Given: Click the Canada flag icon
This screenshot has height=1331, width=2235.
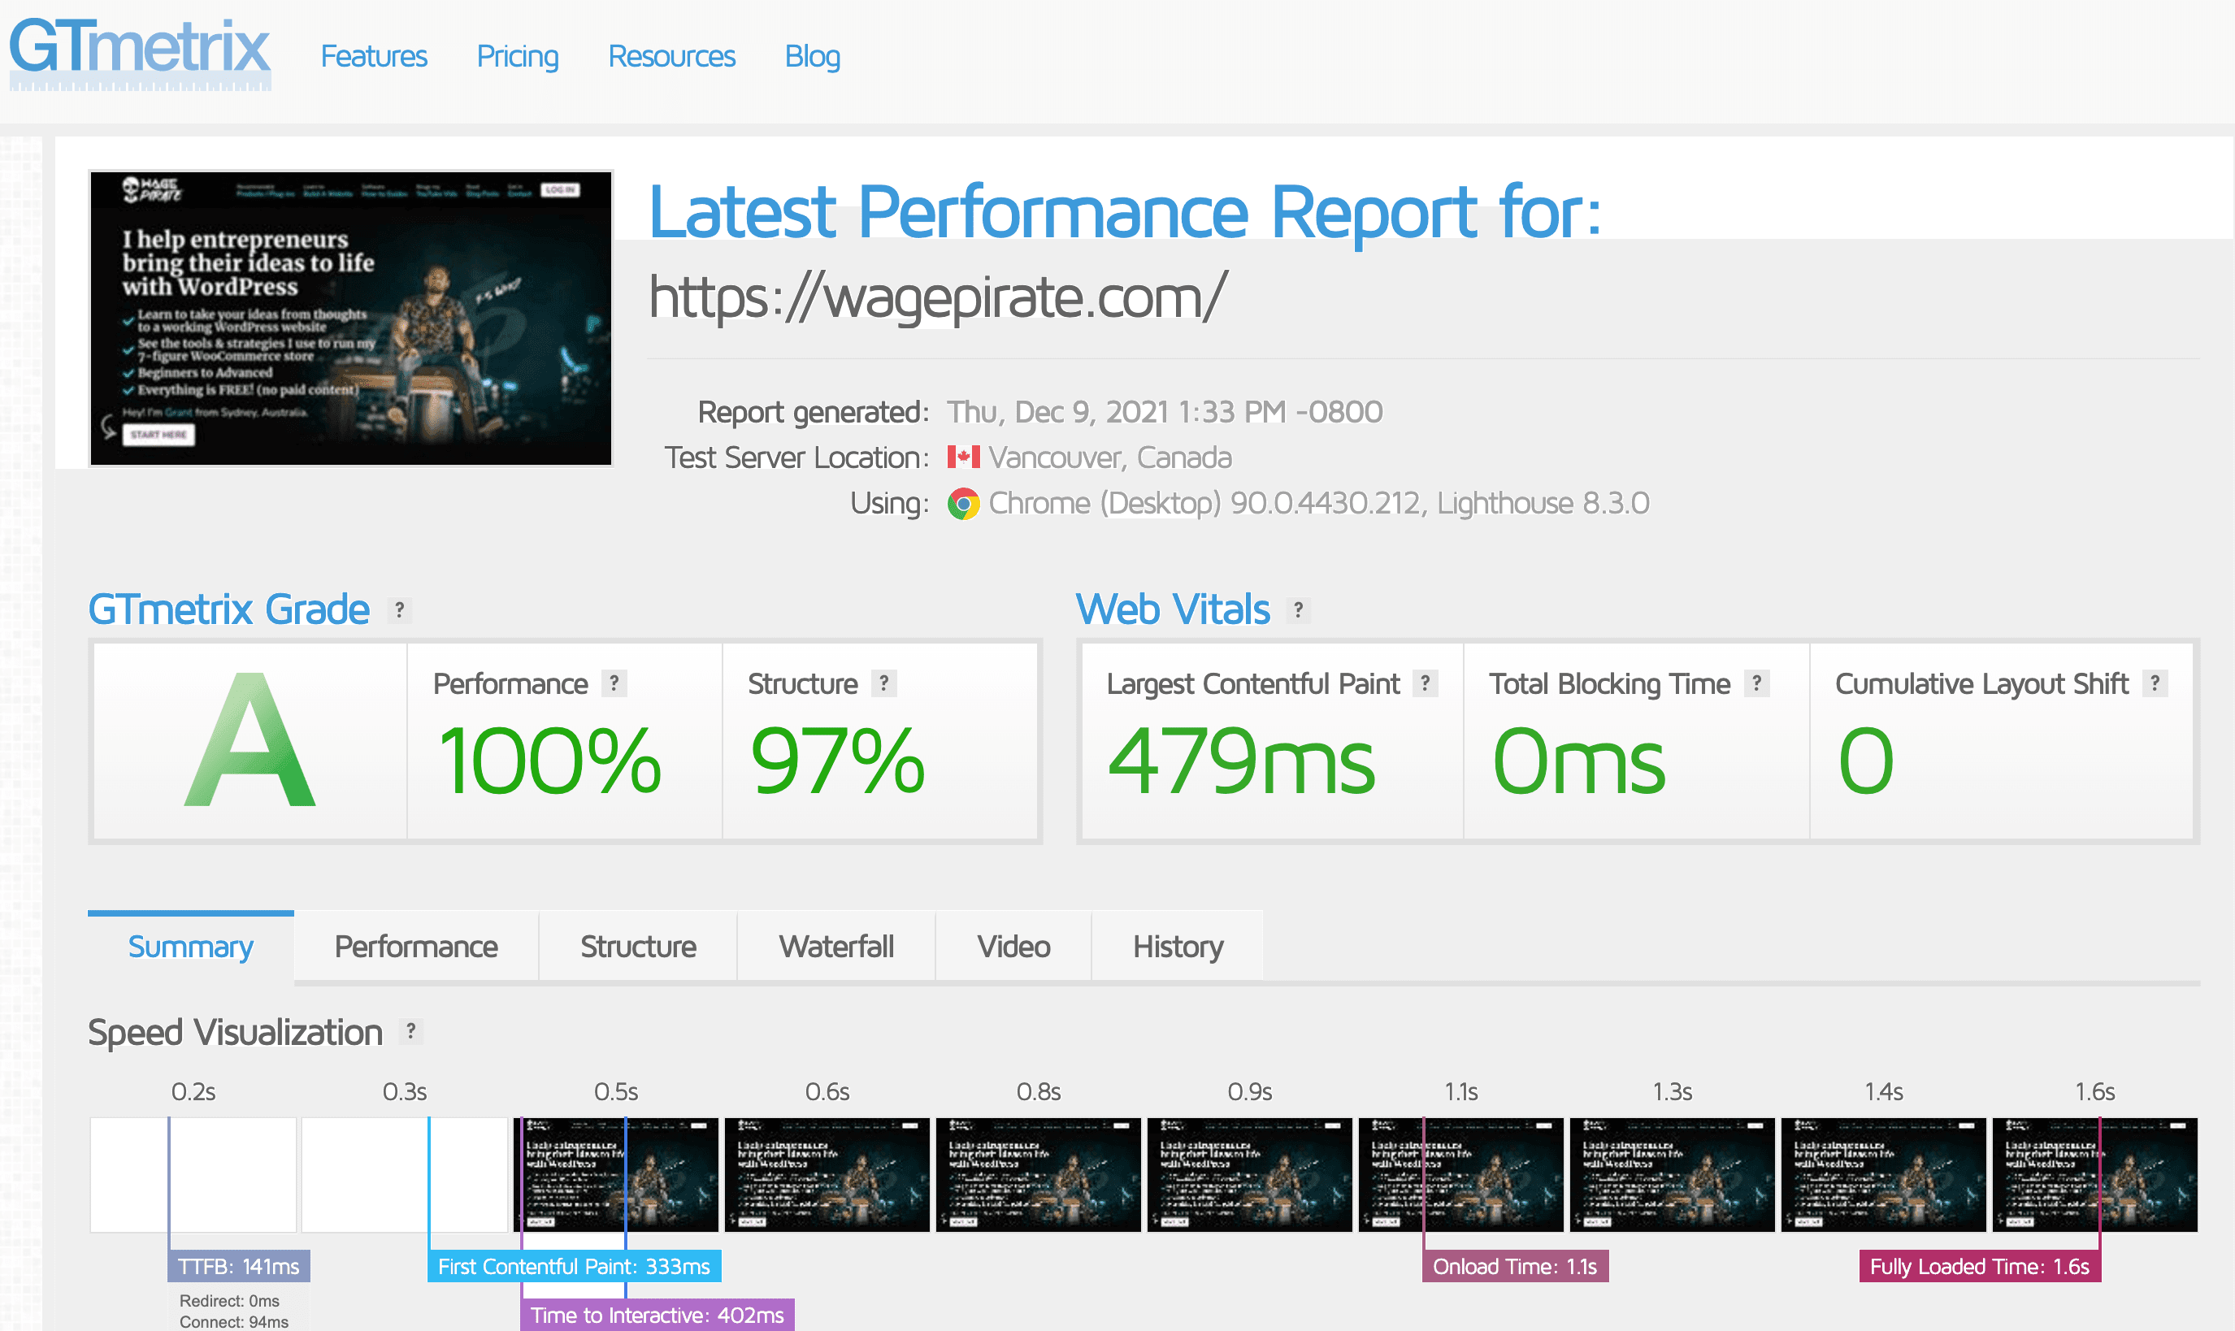Looking at the screenshot, I should (x=963, y=457).
